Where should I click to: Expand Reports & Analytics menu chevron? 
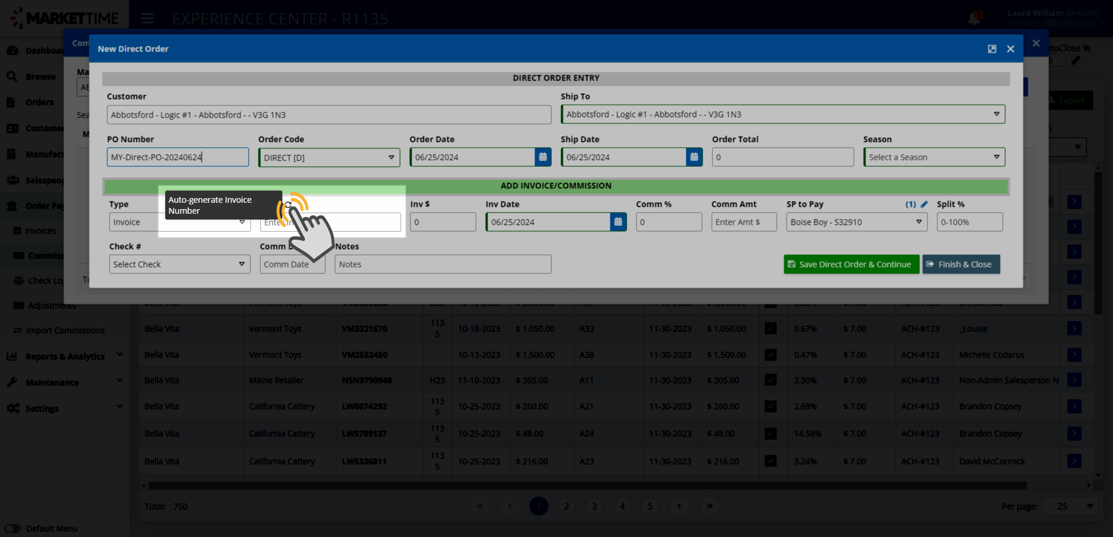pyautogui.click(x=119, y=355)
